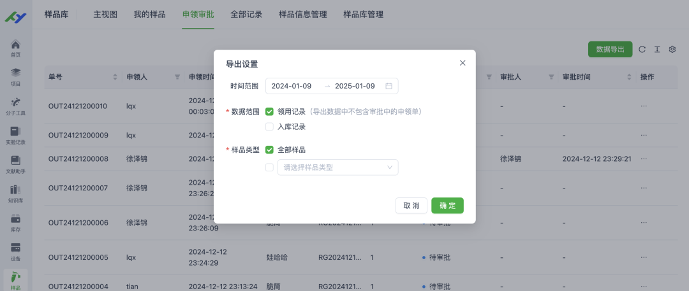Open the 知识库 sidebar icon
This screenshot has height=291, width=689.
click(15, 194)
